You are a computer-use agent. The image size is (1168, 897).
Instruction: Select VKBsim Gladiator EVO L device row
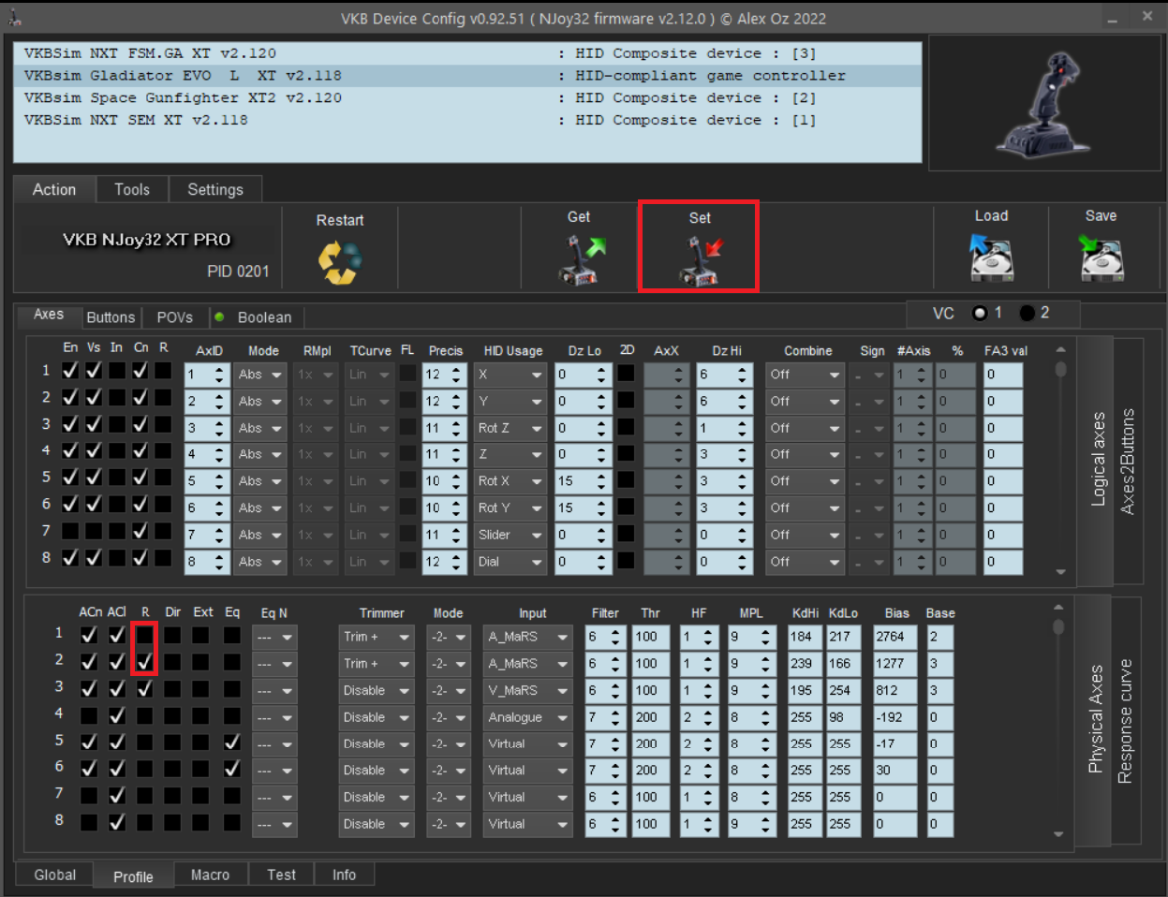(467, 75)
